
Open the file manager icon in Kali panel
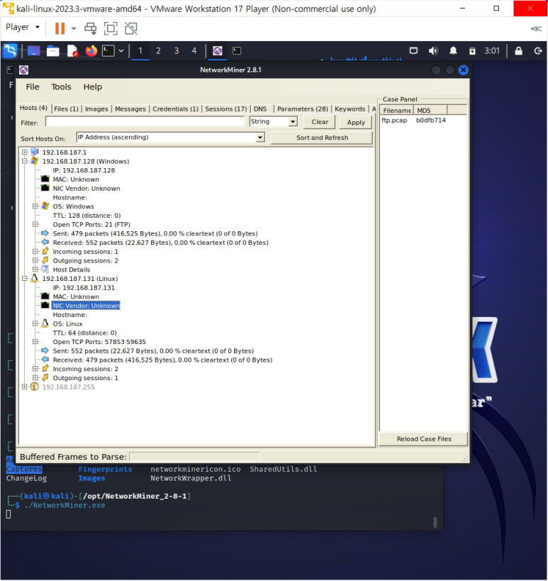[x=52, y=51]
